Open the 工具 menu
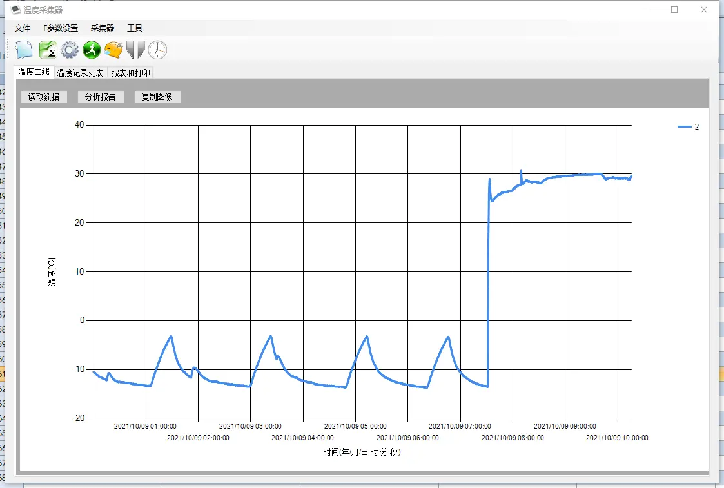The width and height of the screenshot is (724, 488). pos(135,28)
